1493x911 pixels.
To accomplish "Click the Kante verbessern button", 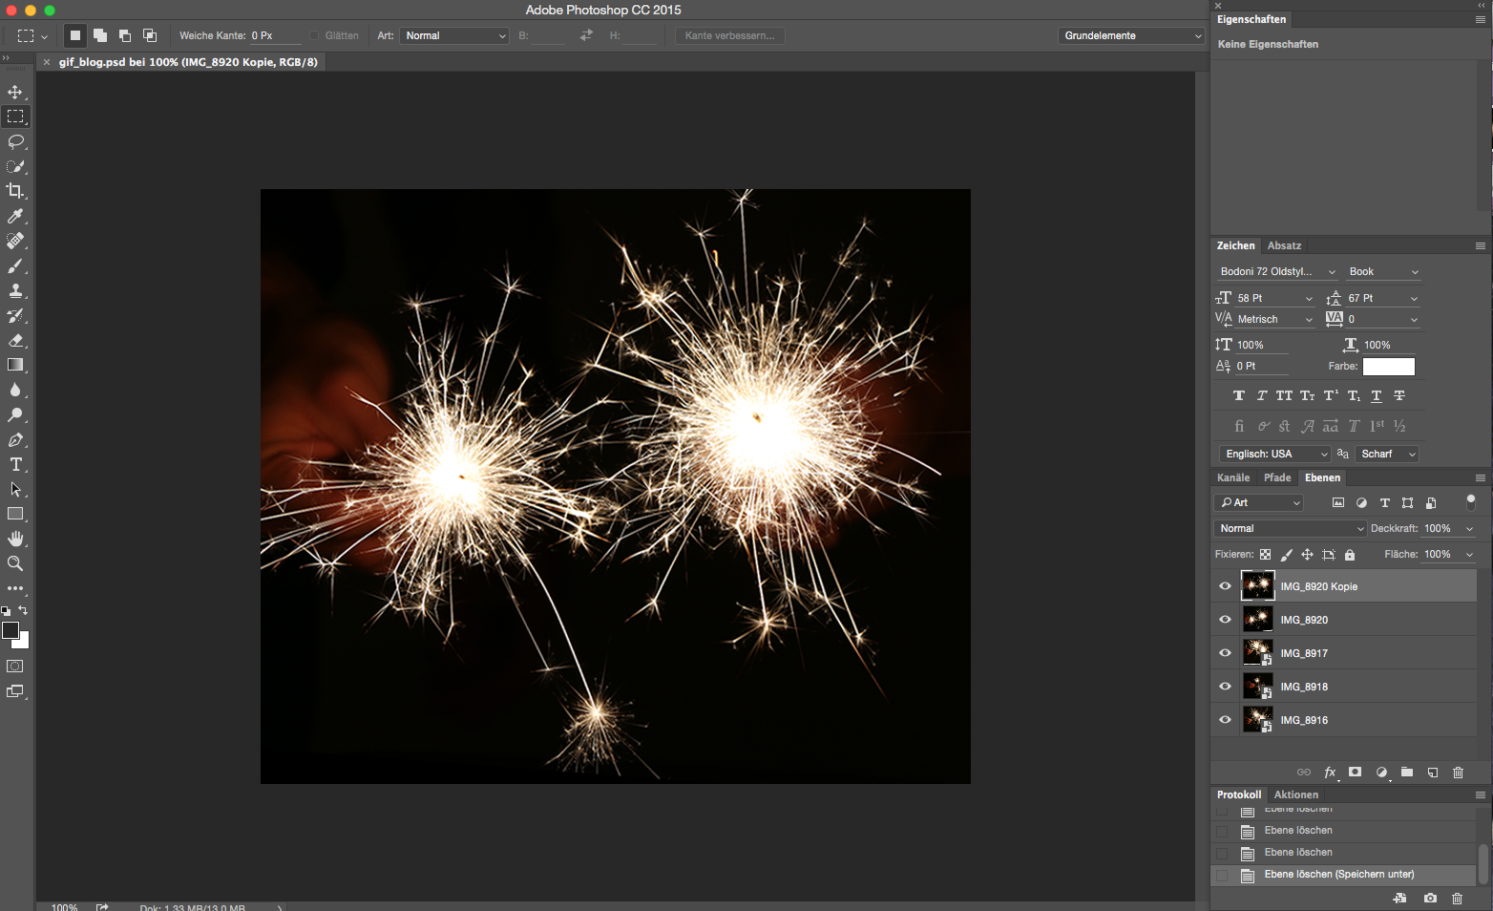I will [730, 36].
